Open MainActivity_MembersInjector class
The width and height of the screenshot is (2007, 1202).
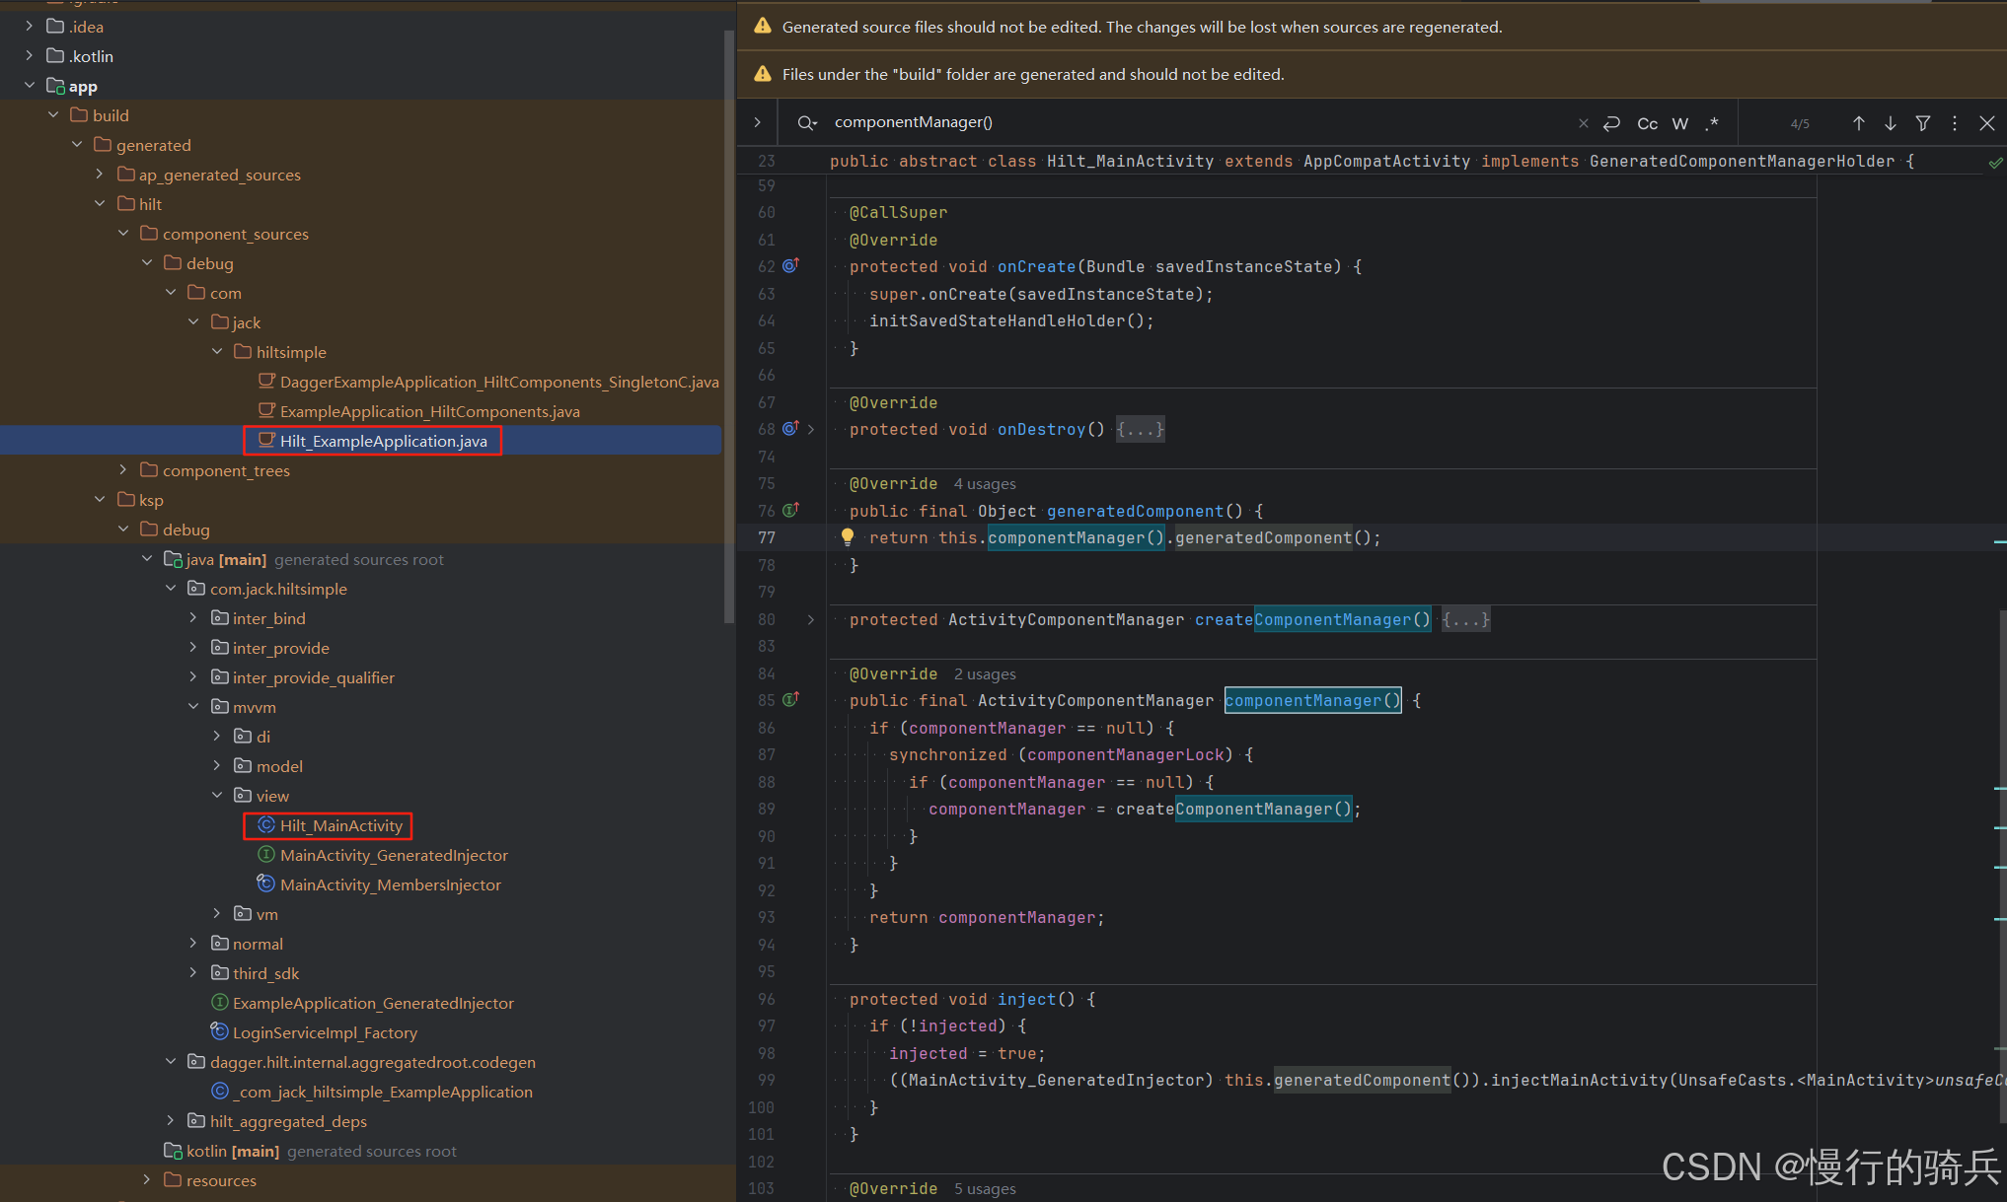(x=379, y=884)
